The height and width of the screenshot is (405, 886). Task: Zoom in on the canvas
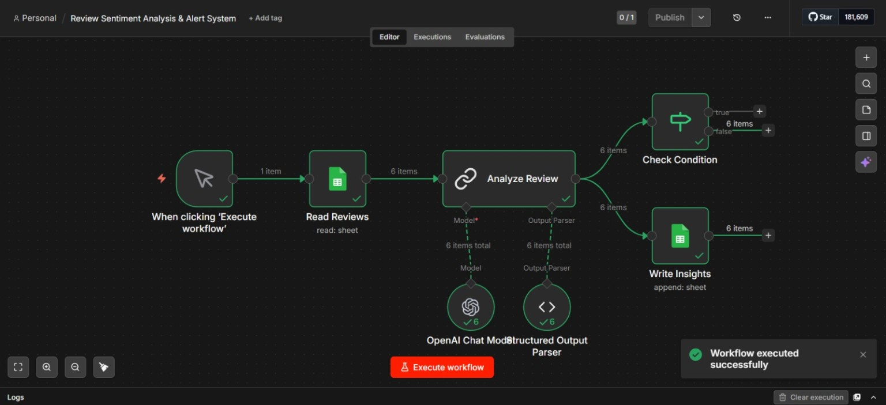[x=47, y=367]
